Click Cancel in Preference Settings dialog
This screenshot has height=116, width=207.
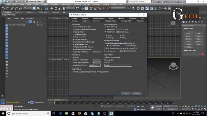tap(136, 93)
